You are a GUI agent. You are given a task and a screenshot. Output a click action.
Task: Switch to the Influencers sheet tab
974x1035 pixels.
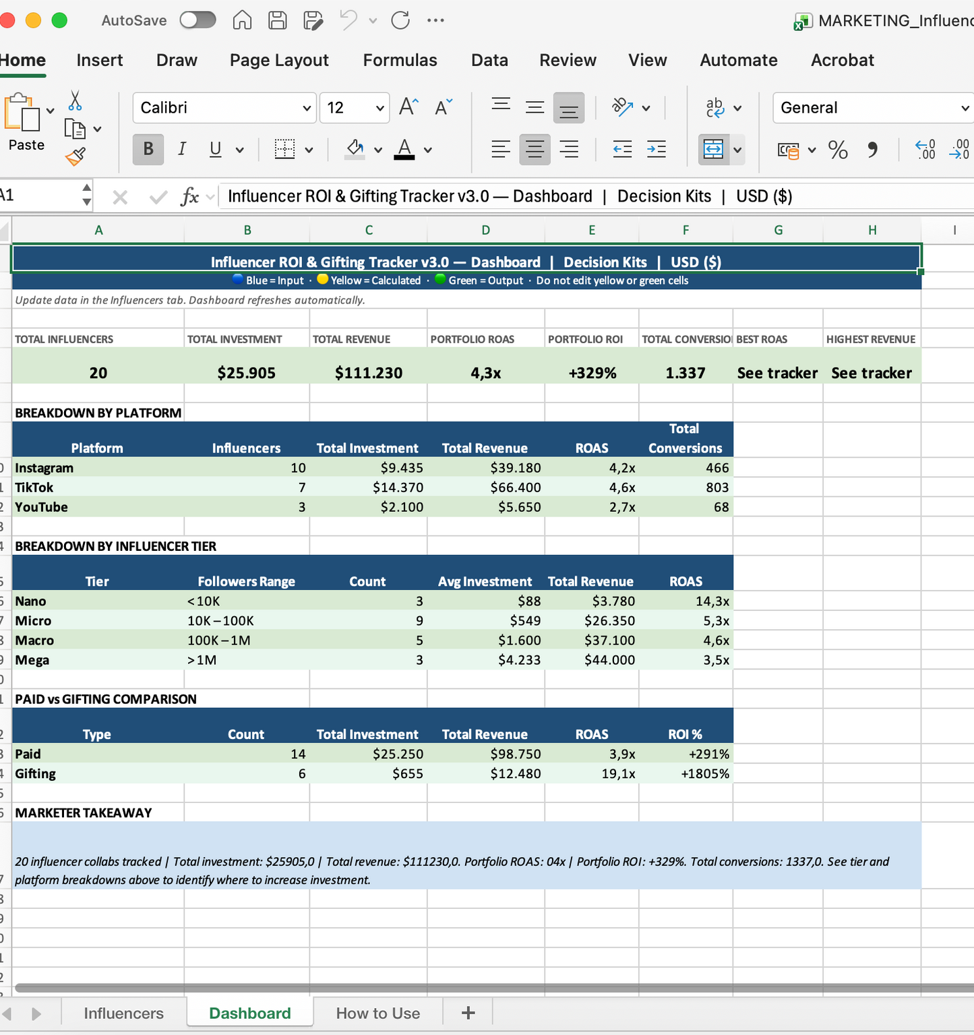123,1013
